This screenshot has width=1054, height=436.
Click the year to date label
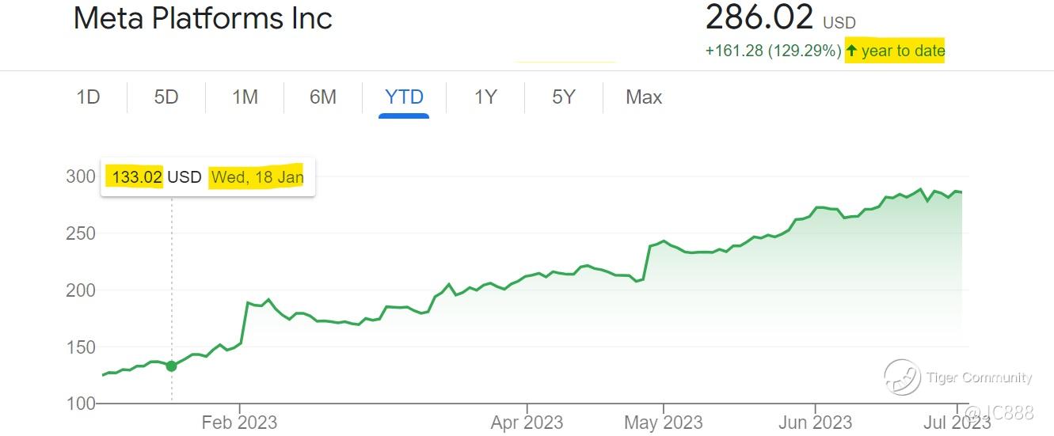[903, 51]
